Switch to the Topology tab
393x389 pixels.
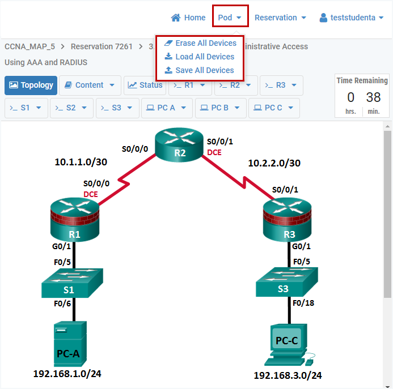[31, 86]
